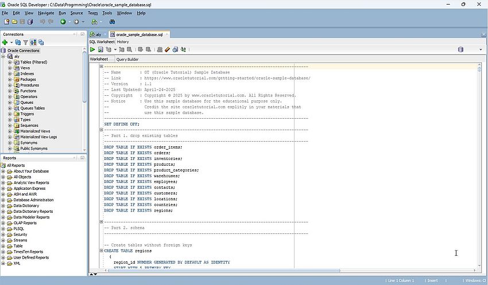Collapse the aly connection node

3,56
